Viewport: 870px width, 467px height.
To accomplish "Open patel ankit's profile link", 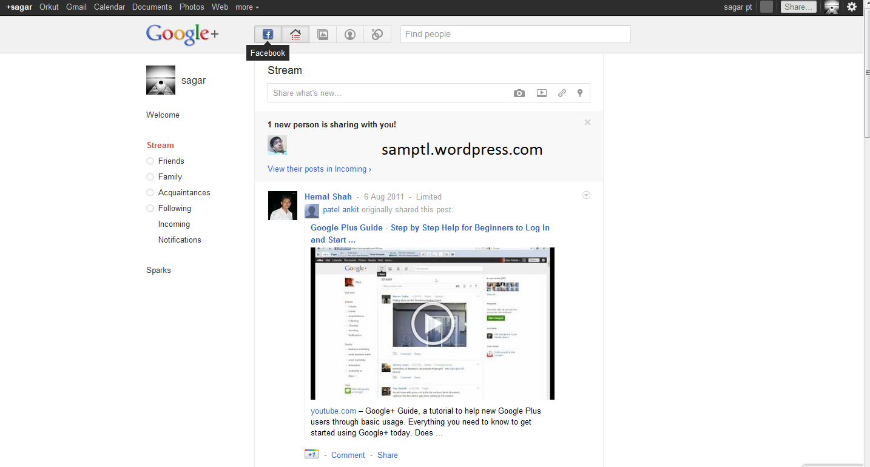I will (341, 210).
